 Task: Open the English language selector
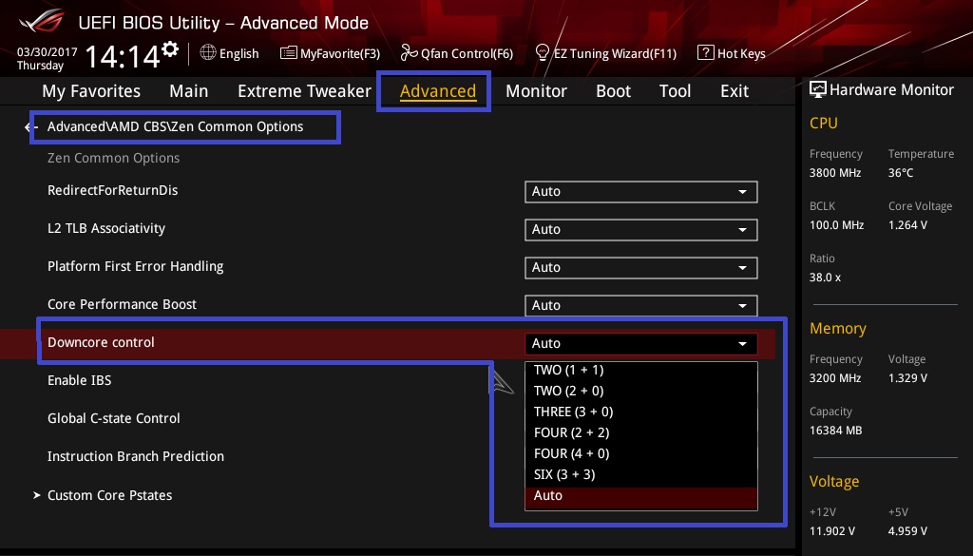click(229, 53)
